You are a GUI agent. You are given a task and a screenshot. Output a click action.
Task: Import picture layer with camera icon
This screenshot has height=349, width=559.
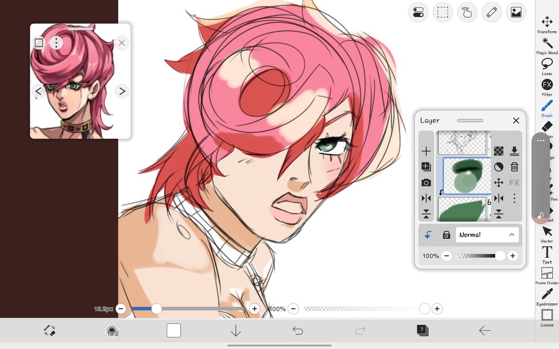426,183
